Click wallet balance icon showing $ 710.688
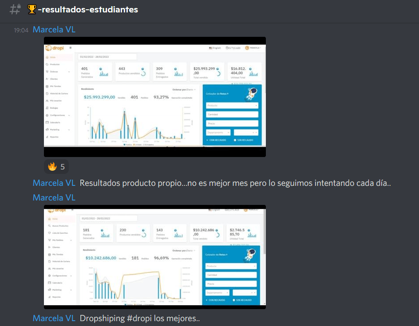The height and width of the screenshot is (326, 419). coord(227,48)
